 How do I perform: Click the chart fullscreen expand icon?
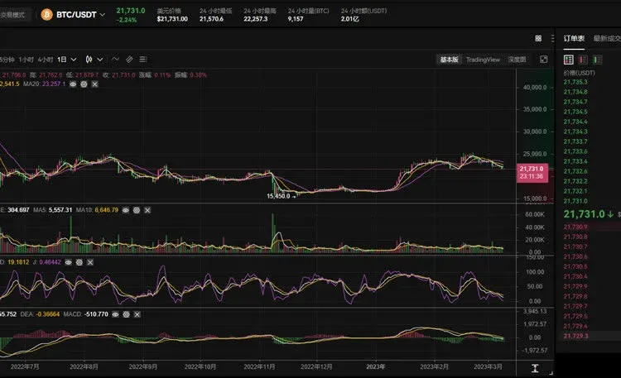(544, 60)
